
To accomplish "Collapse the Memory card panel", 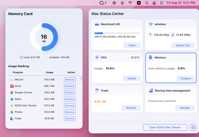I will click(x=186, y=78).
